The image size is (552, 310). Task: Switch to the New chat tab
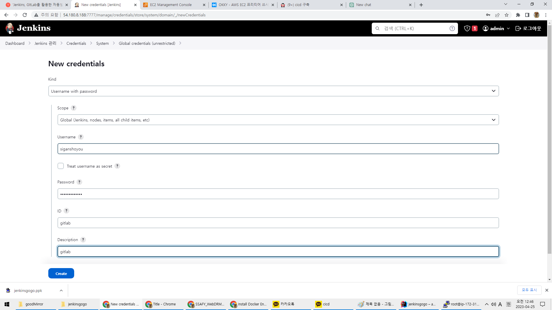click(363, 5)
